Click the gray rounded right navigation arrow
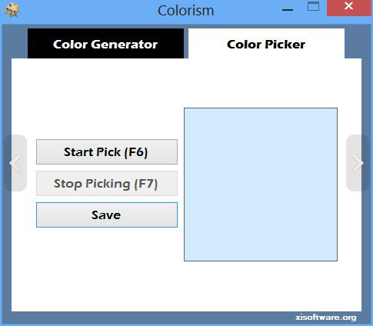Screen dimensions: 373x326 click(x=358, y=163)
